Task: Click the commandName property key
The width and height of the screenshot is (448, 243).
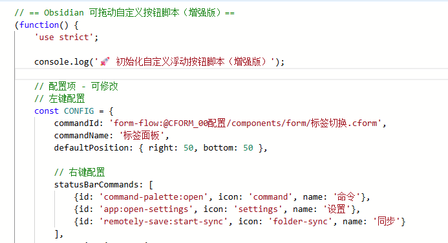Action: (81, 136)
